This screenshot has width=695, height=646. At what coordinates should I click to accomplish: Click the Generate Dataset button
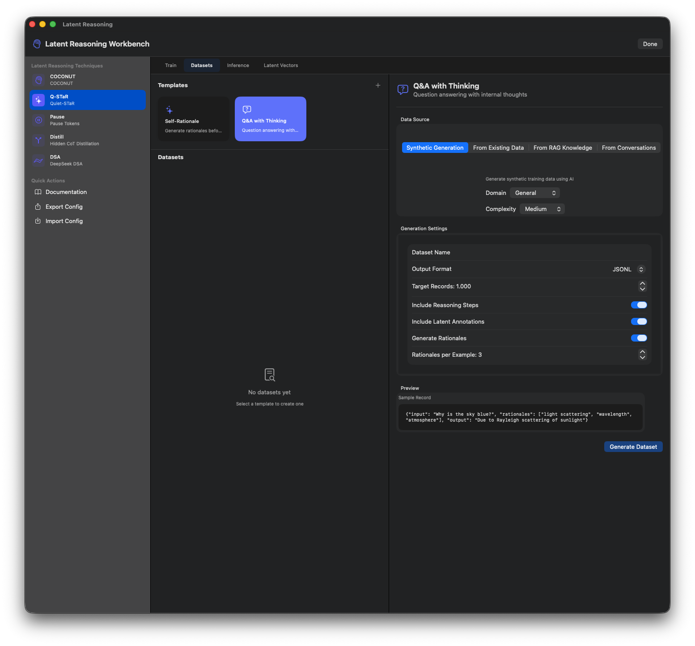coord(633,447)
